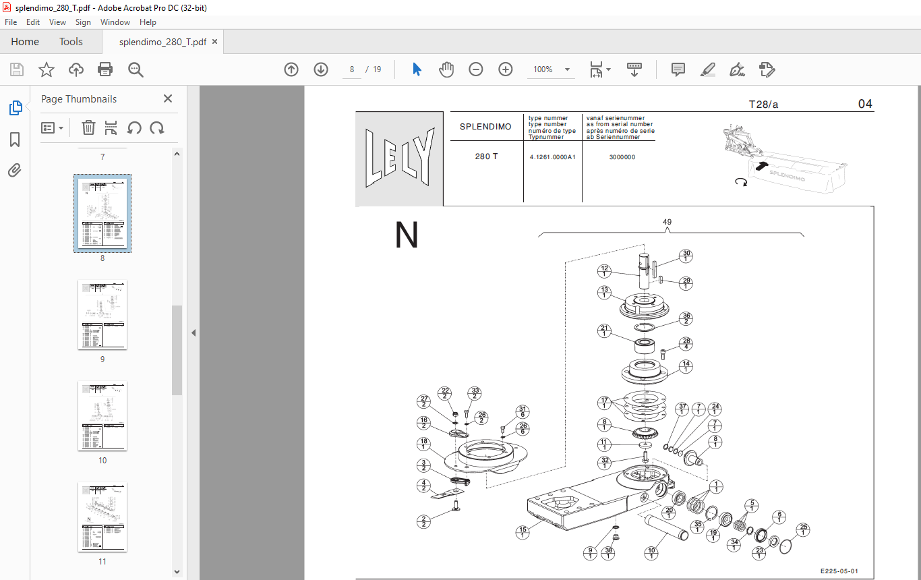
Task: Click the 'SPLENDIMO' model label text
Action: 485,127
